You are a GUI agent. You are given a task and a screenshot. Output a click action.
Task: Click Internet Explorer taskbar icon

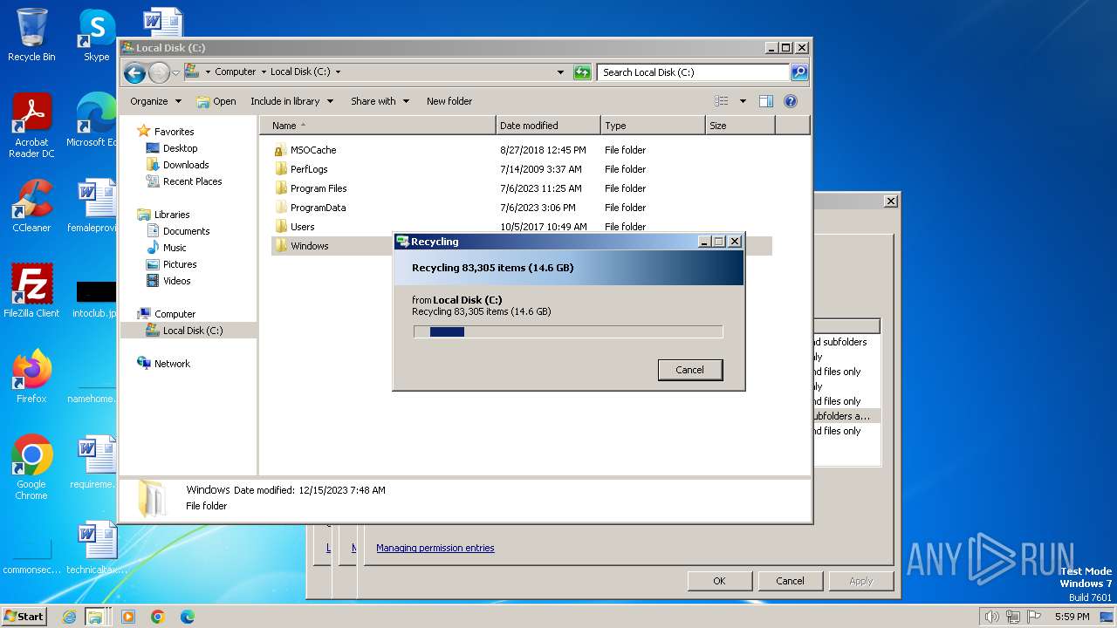[x=70, y=617]
